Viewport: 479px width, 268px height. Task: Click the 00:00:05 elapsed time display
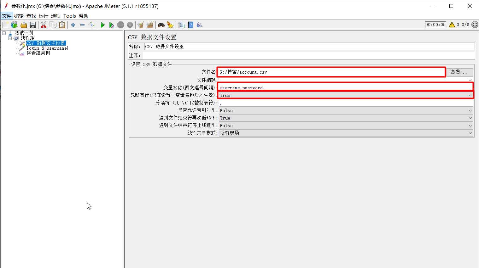coord(435,25)
